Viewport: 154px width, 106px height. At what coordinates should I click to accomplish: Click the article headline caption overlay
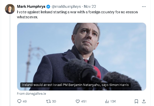click(75, 85)
